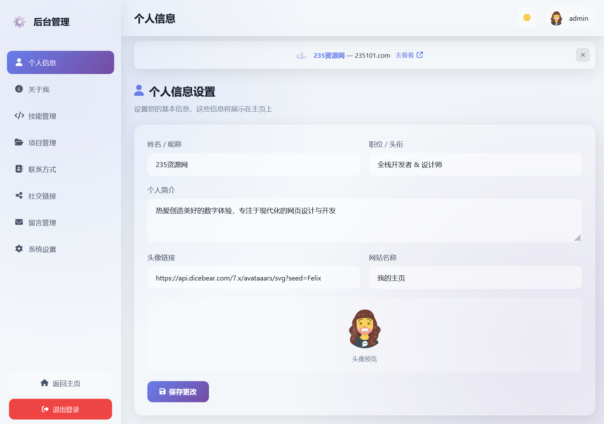Click the cog icon for 系统设置
This screenshot has width=604, height=424.
(x=19, y=249)
